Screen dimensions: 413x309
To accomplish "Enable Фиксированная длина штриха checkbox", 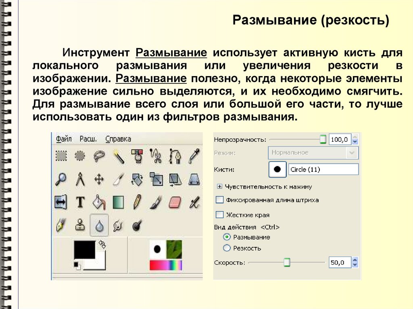I will [220, 200].
